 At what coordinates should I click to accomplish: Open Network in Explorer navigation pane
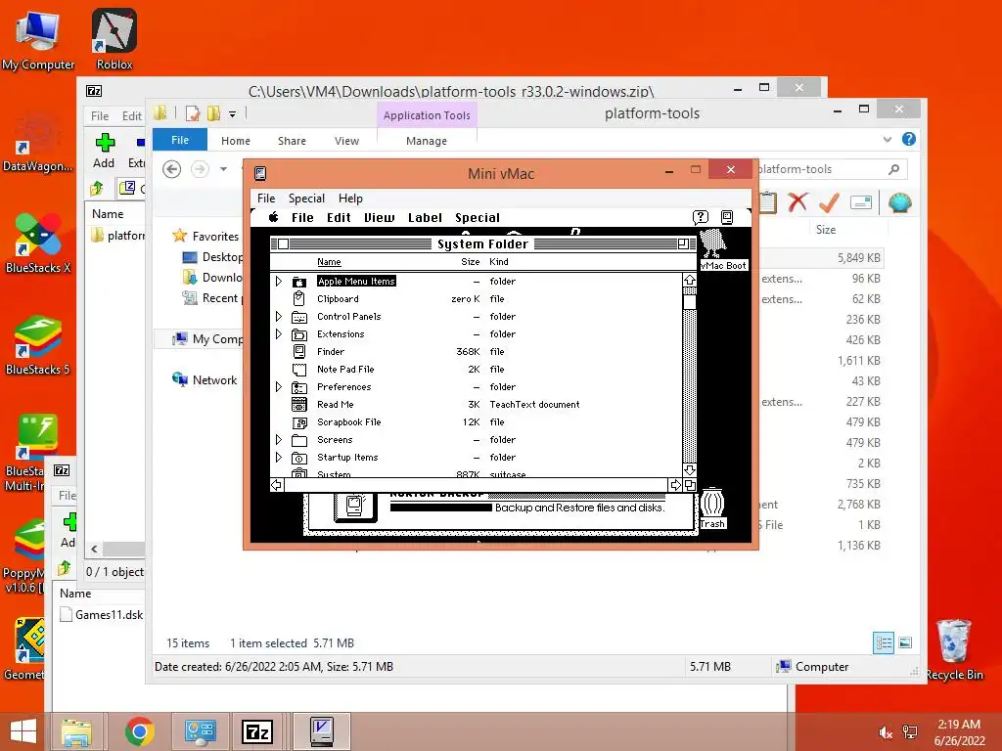coord(214,380)
